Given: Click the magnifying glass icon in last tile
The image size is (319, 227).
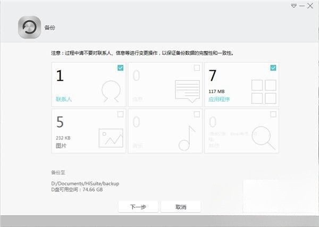Looking at the screenshot, I should point(263,138).
